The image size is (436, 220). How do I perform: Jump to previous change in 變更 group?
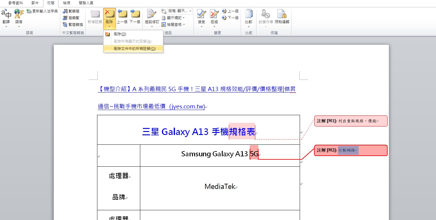pos(230,11)
